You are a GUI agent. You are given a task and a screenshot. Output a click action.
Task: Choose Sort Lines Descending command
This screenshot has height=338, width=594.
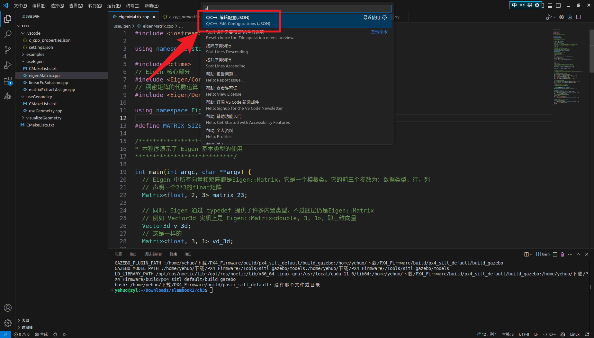(297, 49)
